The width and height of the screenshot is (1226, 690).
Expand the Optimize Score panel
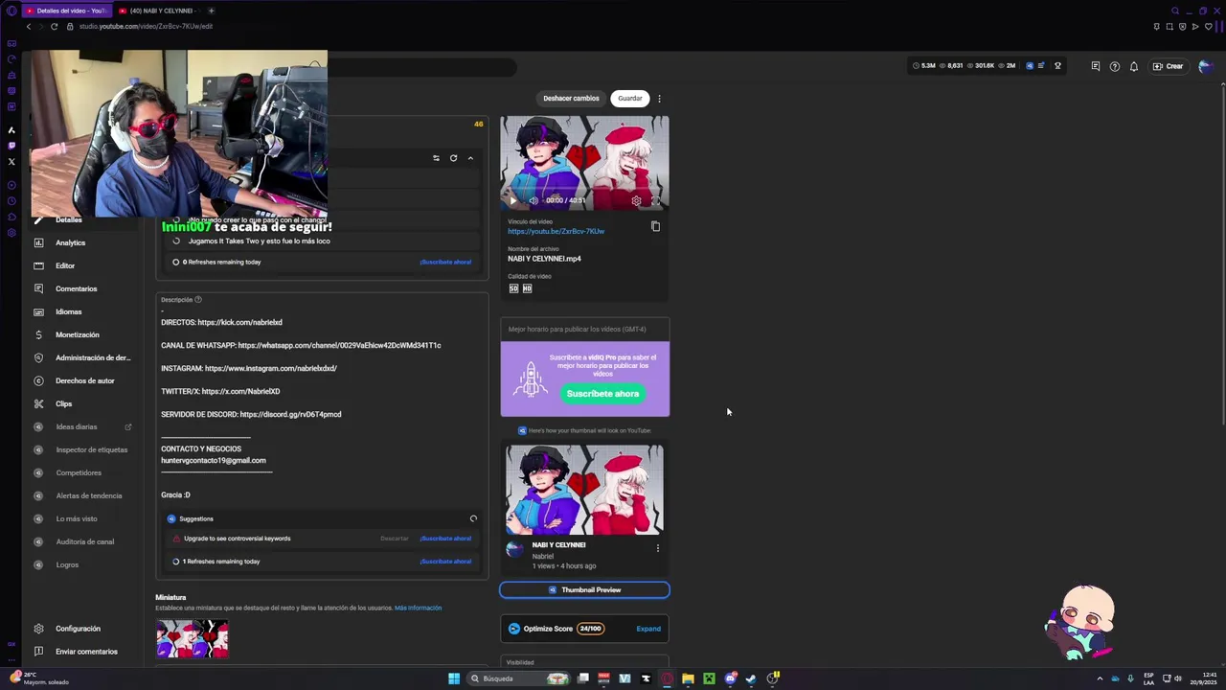click(648, 629)
